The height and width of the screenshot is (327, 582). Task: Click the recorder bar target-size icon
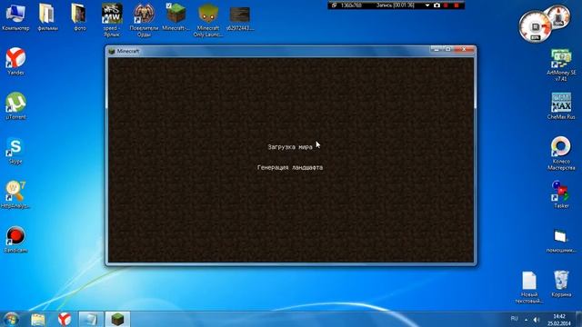[334, 5]
